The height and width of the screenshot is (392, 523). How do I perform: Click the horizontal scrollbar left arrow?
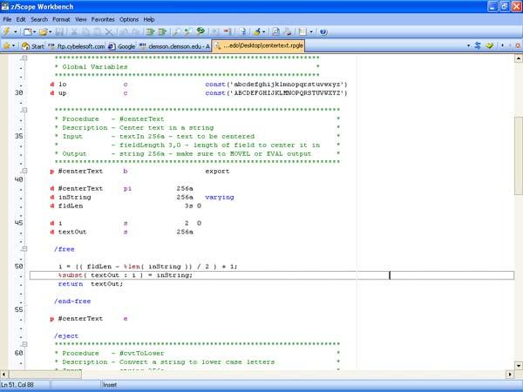[3, 375]
